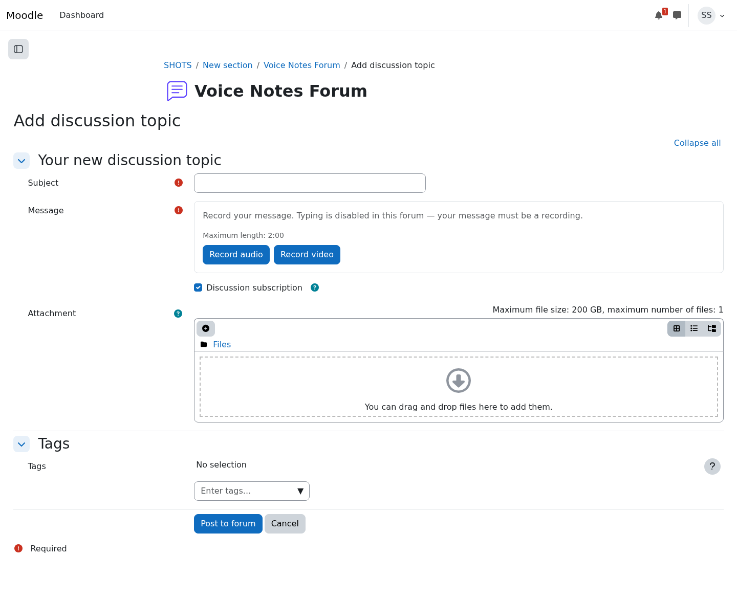Toggle the course index drawer

click(18, 49)
